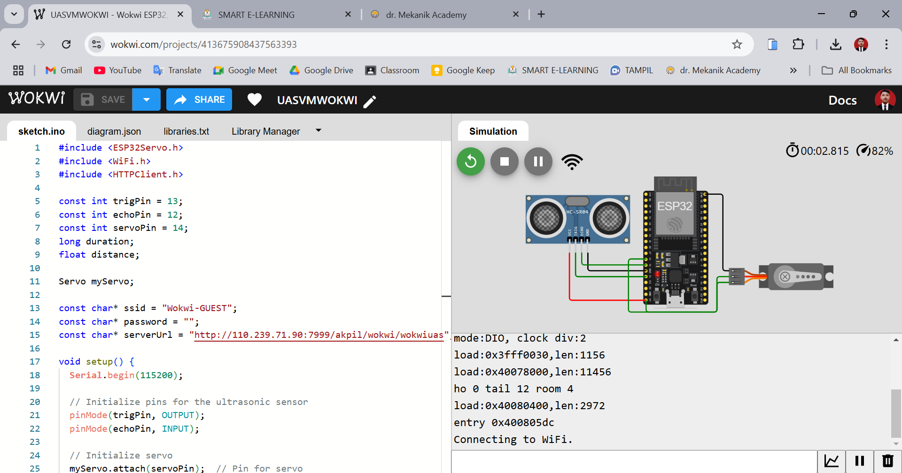902x473 pixels.
Task: Edit project name with pencil icon
Action: pos(370,101)
